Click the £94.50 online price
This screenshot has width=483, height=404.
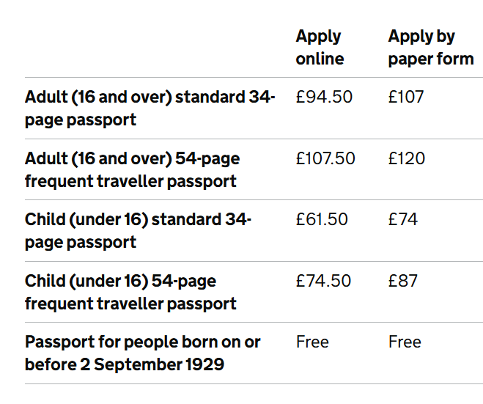coord(324,97)
